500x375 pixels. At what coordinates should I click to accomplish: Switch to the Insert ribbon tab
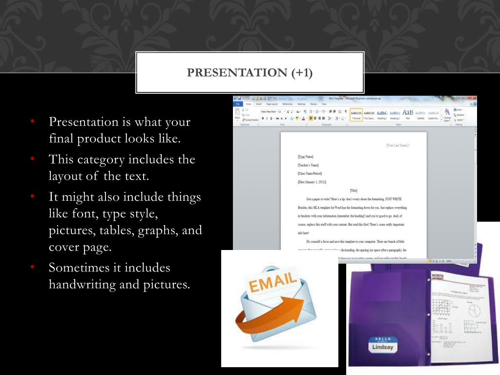click(259, 104)
